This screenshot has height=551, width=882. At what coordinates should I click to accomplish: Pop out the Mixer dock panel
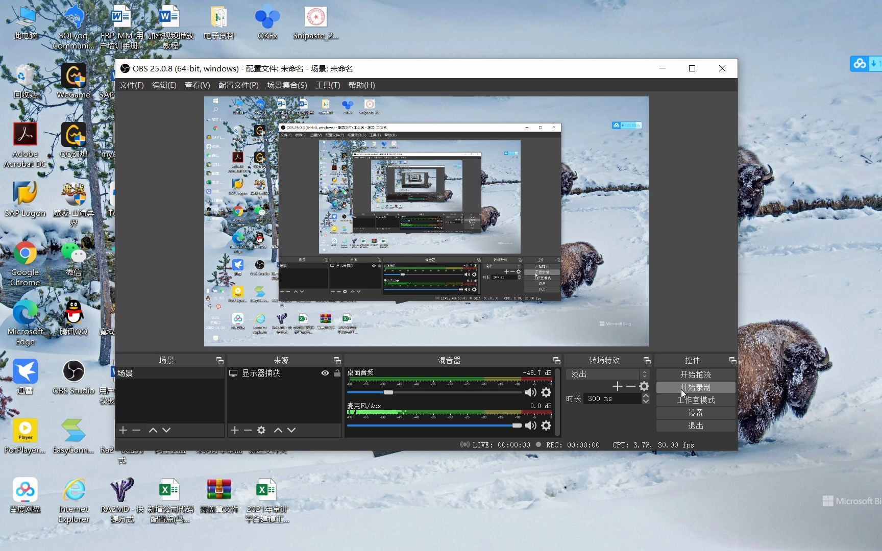tap(556, 361)
